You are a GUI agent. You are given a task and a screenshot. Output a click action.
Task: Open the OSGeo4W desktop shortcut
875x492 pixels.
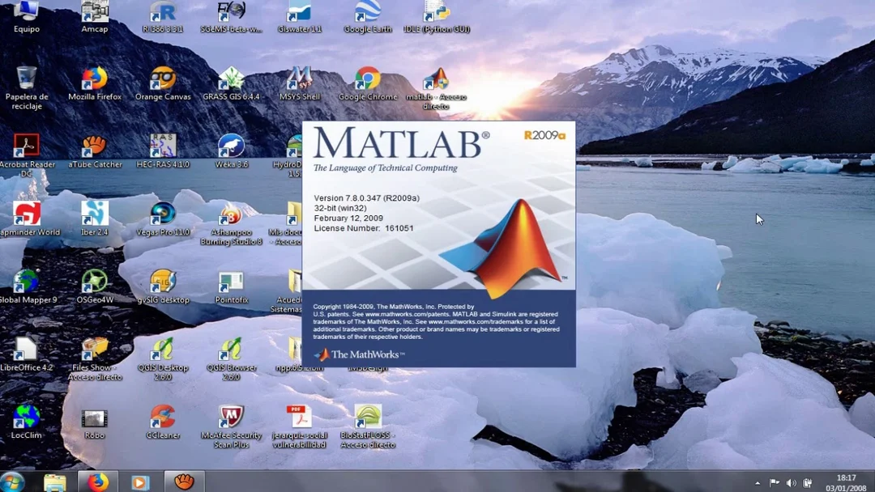coord(94,286)
